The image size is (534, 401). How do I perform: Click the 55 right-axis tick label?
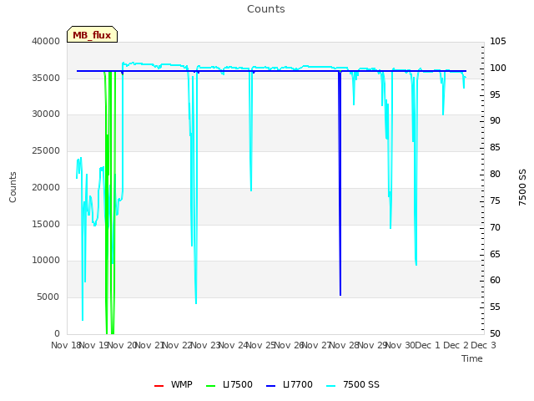[x=495, y=307]
